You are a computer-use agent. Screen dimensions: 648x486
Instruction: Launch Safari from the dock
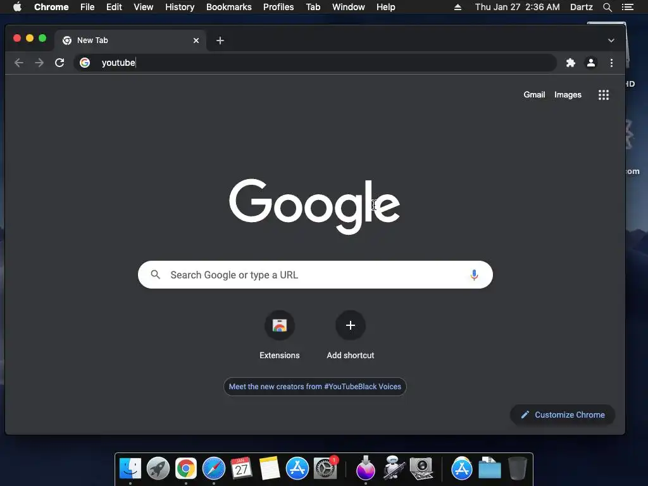(214, 469)
